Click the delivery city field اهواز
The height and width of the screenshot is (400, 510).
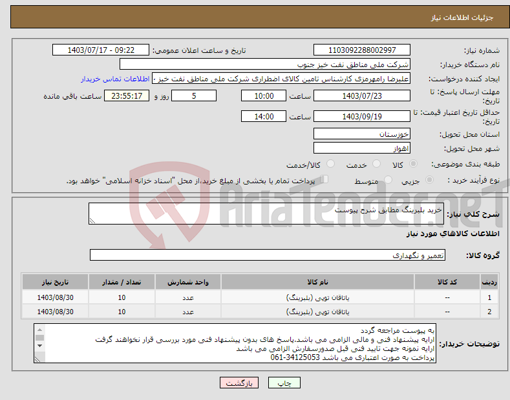(x=362, y=148)
